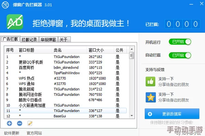This screenshot has height=136, width=205.
Task: Click 支持一下 beside the thumbs-up icon
Action: [166, 79]
